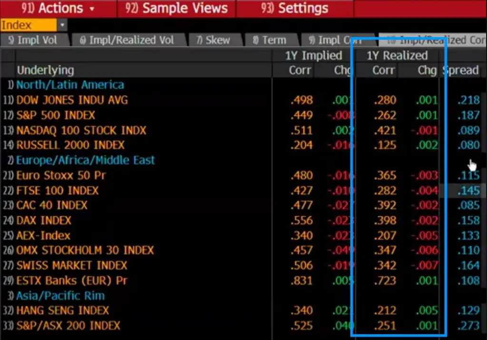Click S&P/ASX 200 spread .273
Screen dimensions: 487x340
click(x=468, y=326)
